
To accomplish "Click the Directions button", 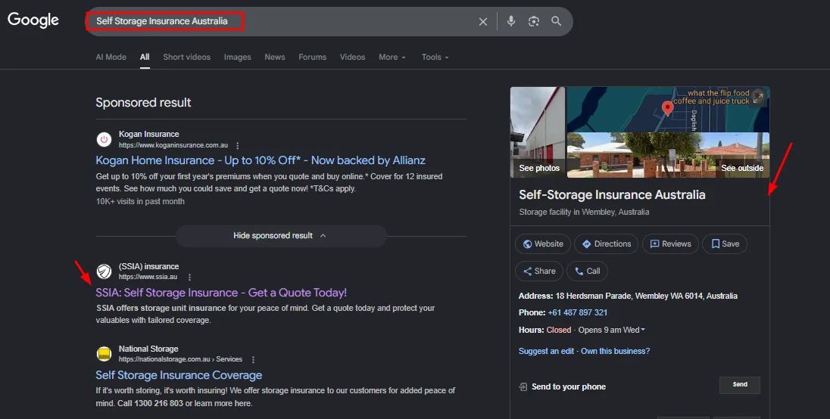I will [605, 244].
